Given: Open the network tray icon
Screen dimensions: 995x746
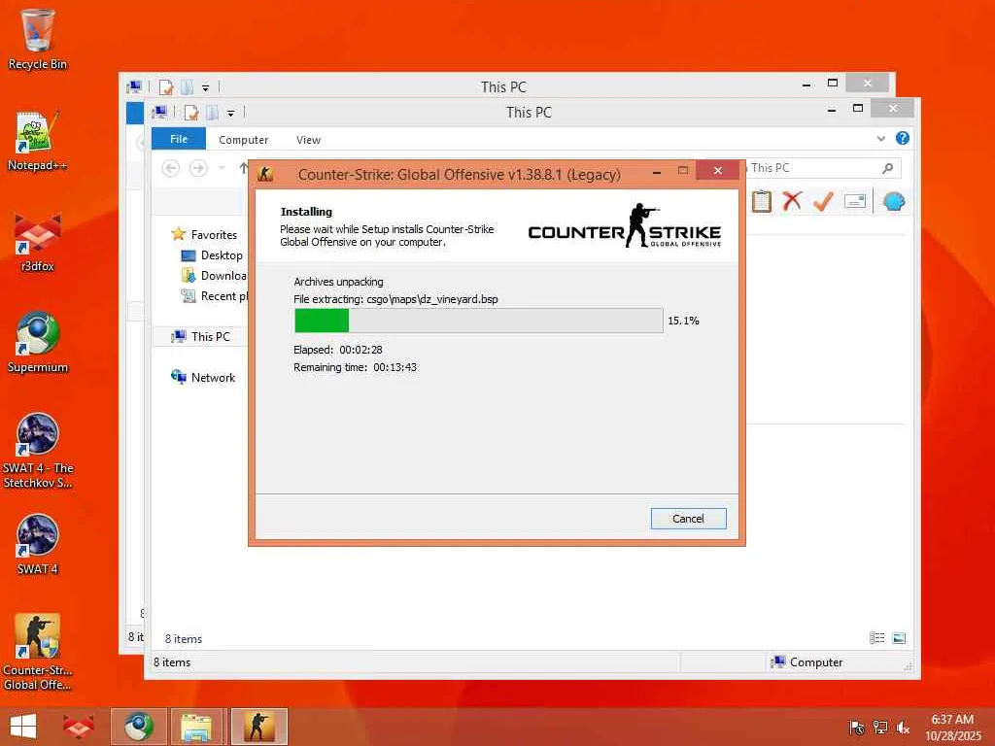Looking at the screenshot, I should pos(880,728).
